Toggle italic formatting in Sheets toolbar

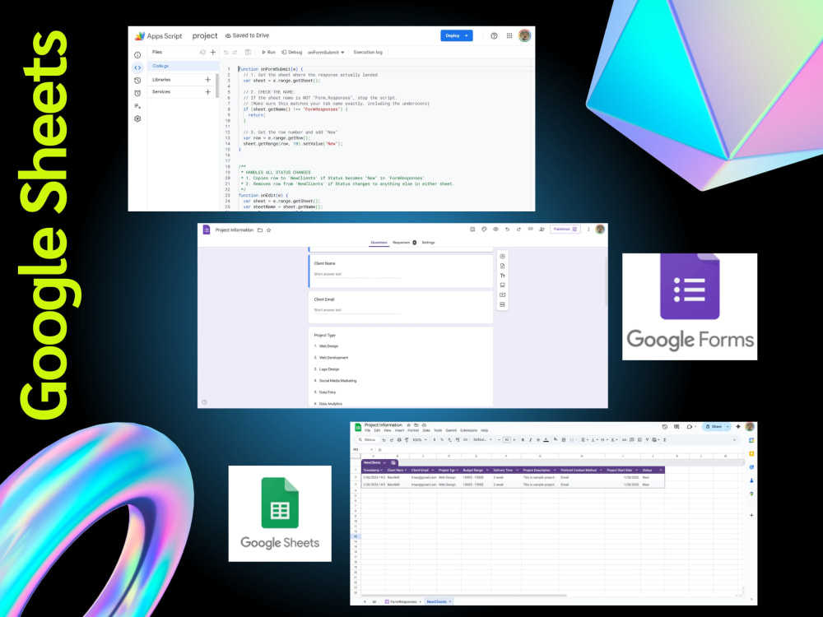tap(531, 439)
